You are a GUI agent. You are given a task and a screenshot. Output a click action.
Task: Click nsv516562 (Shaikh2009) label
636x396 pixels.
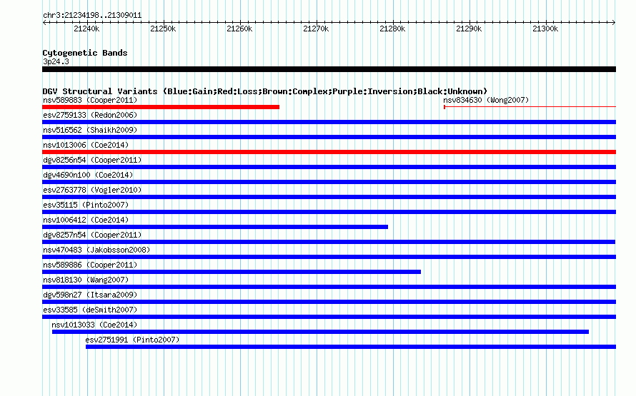coord(90,130)
